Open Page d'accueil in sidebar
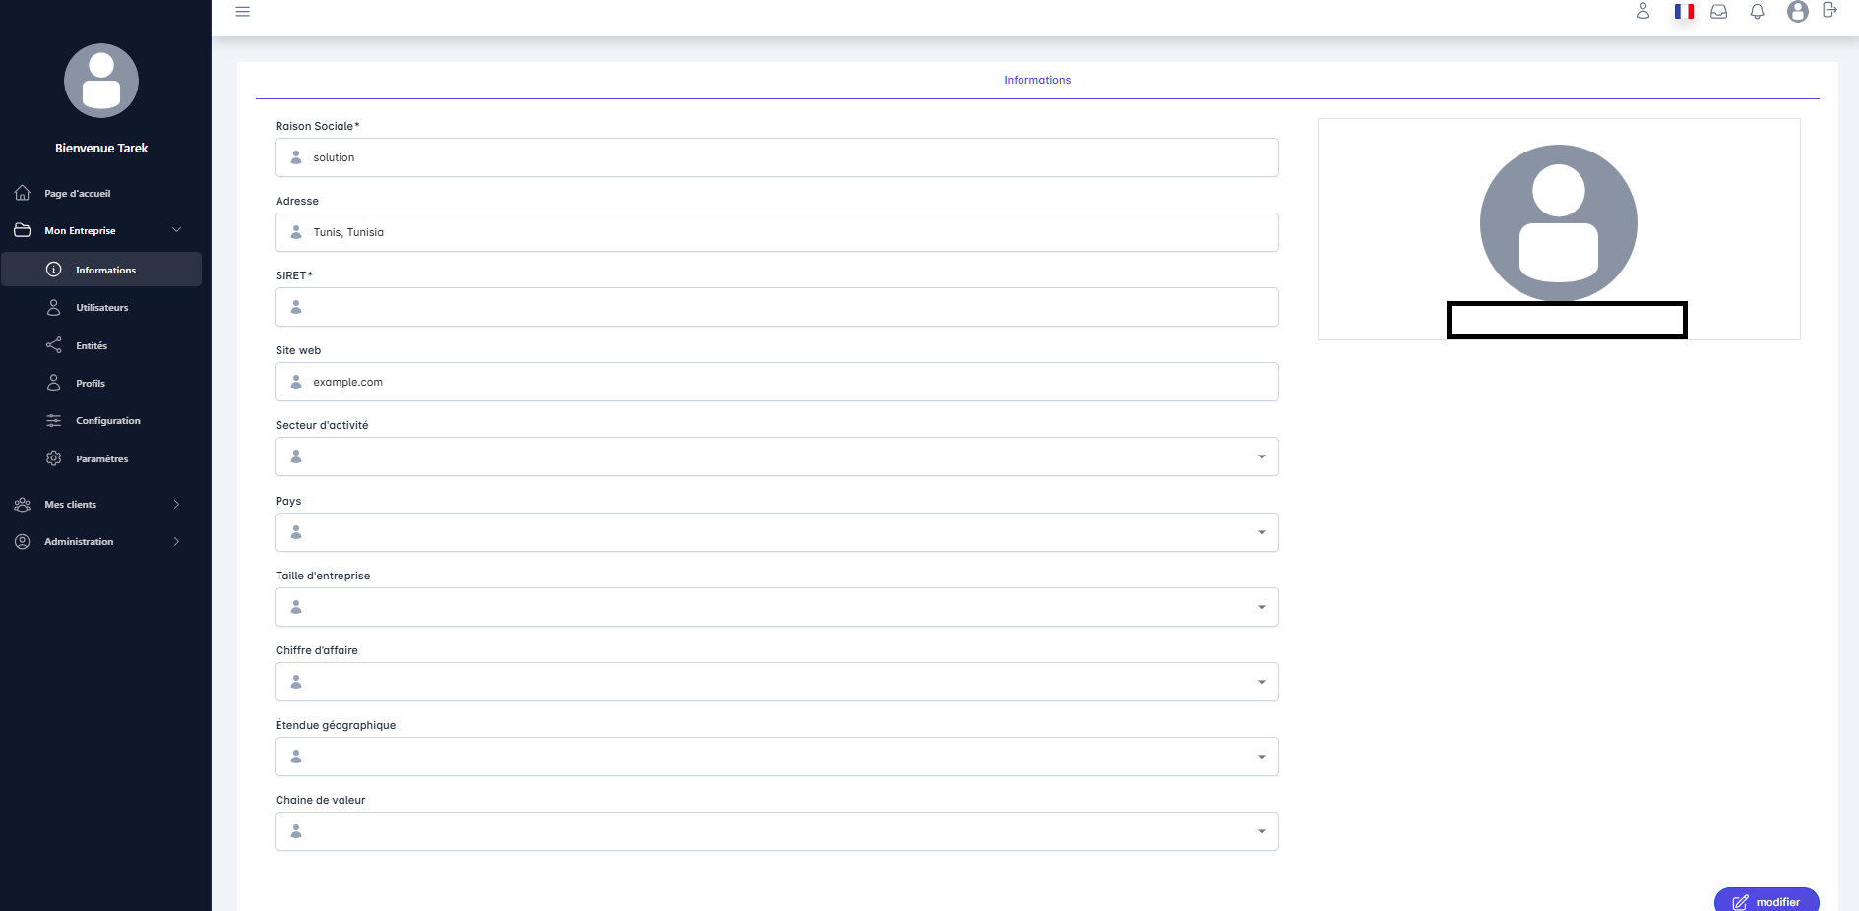The height and width of the screenshot is (911, 1859). [x=77, y=194]
